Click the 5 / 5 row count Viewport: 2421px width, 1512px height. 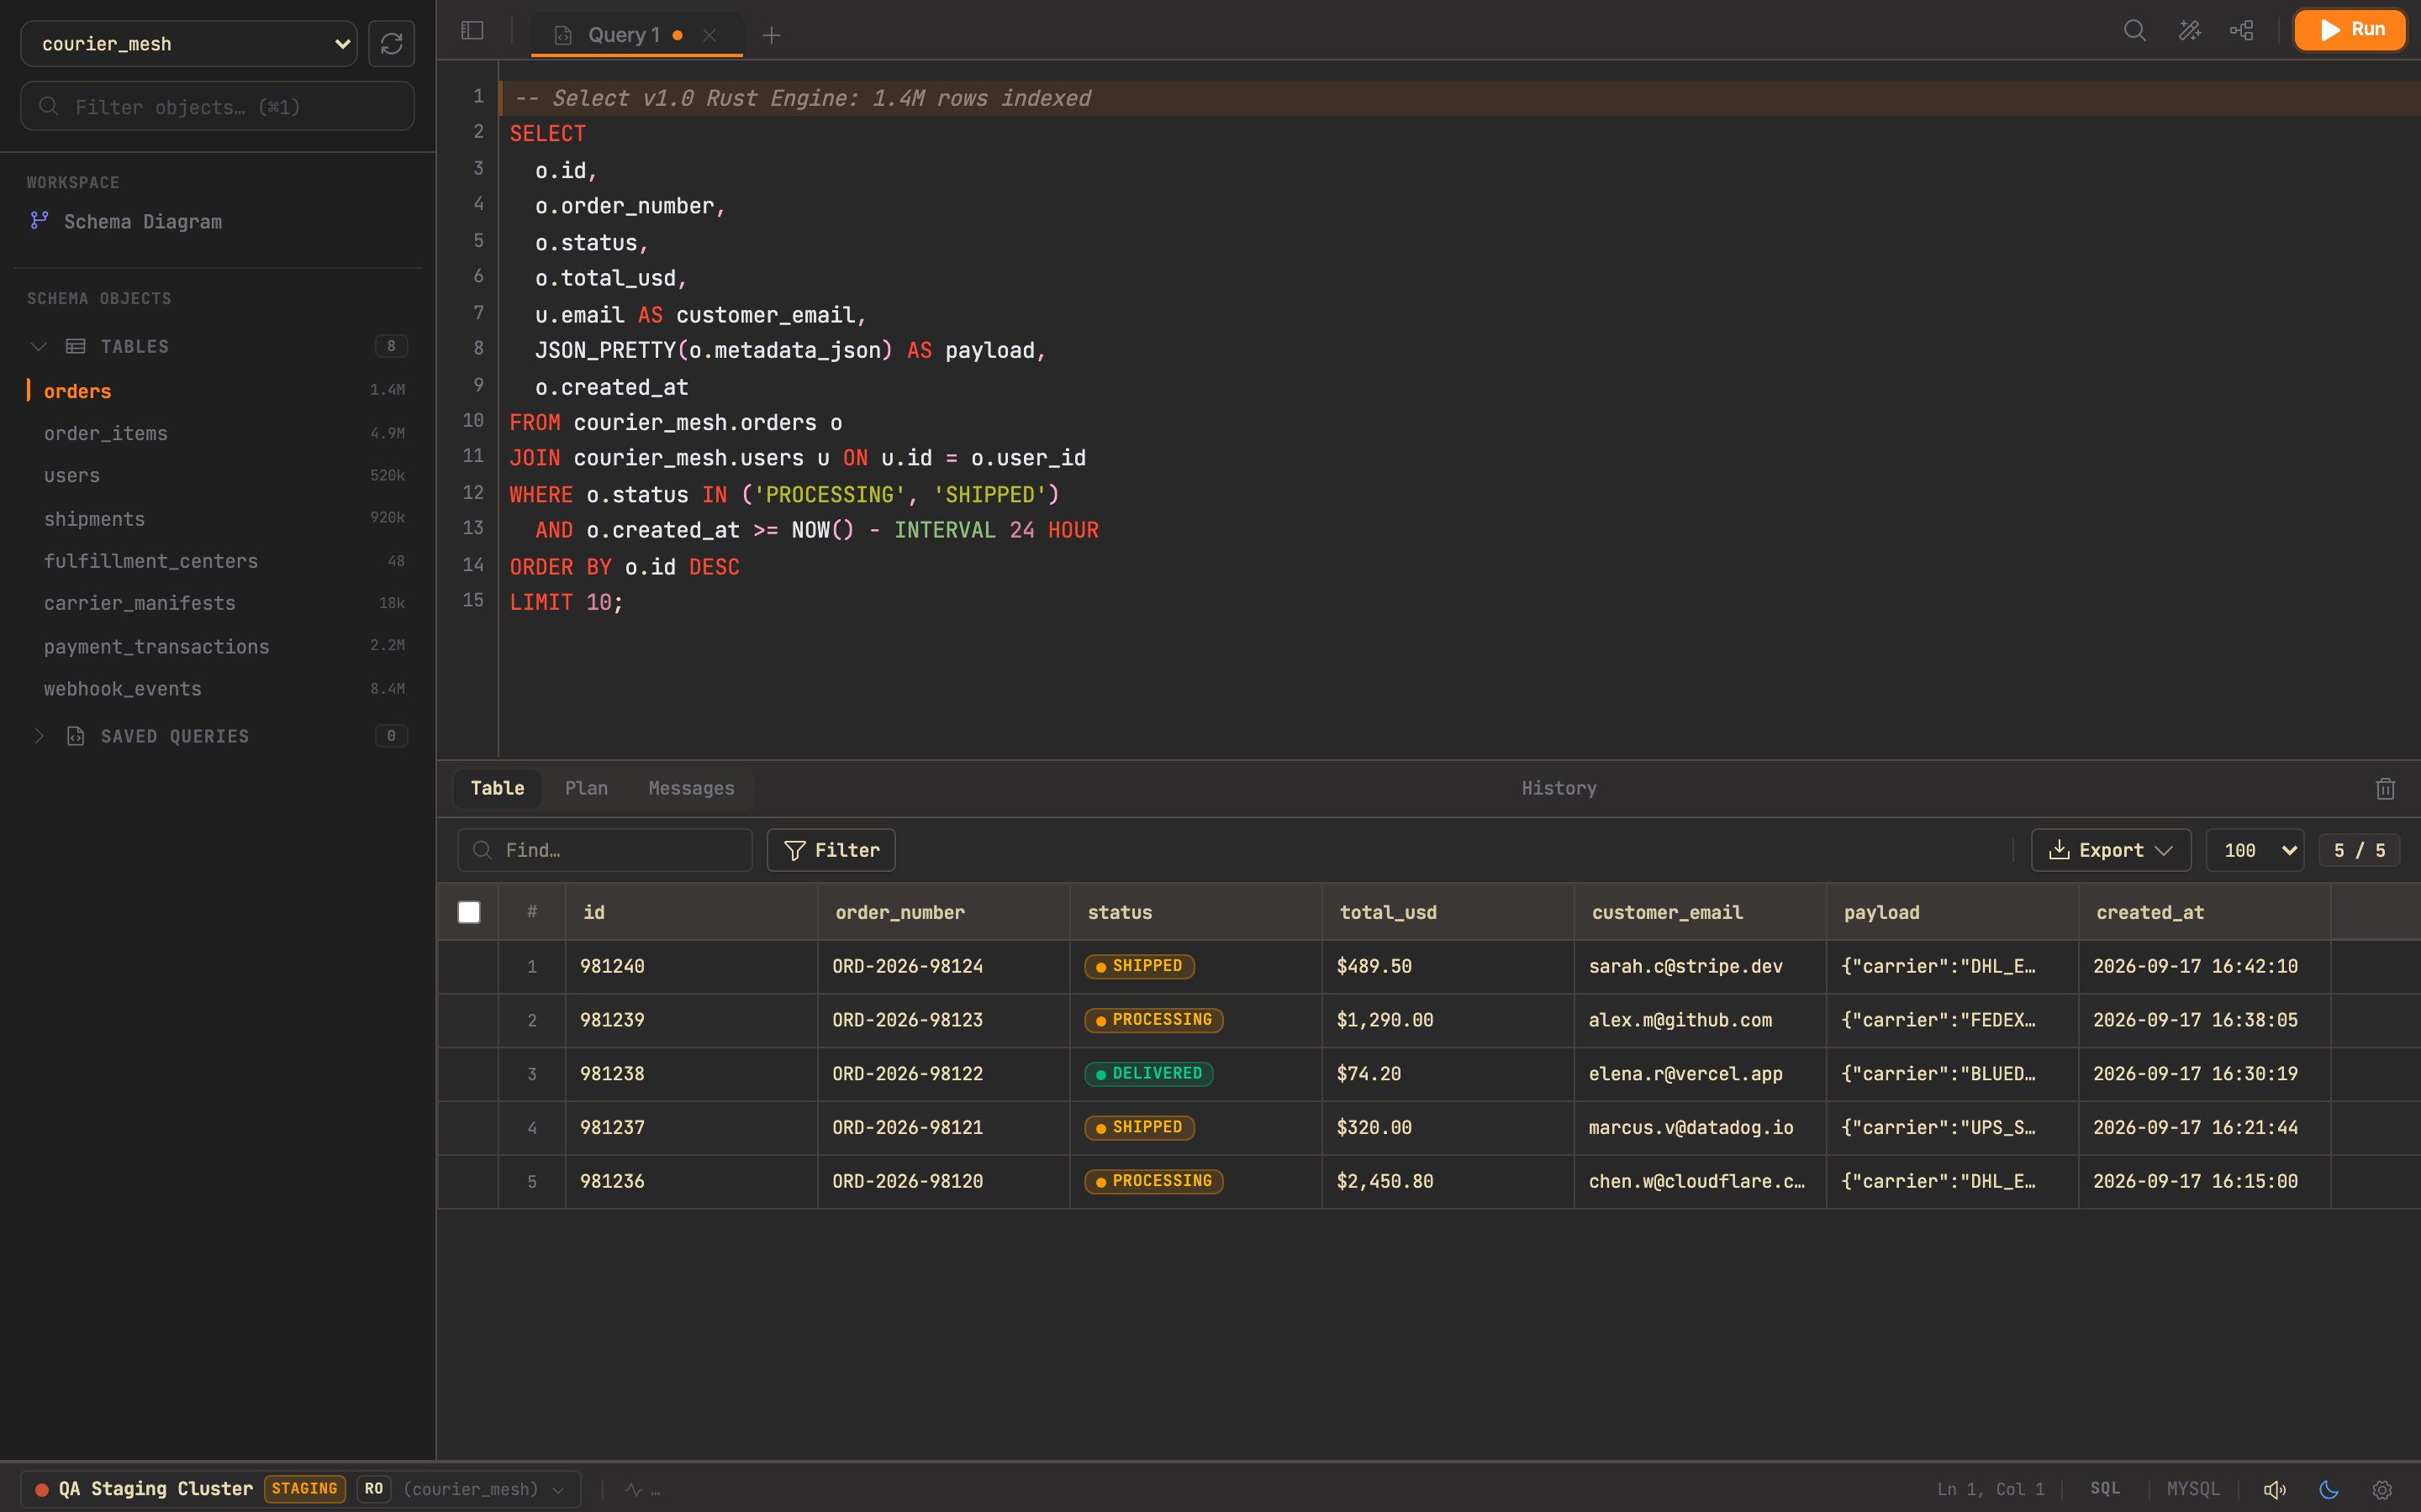2359,850
